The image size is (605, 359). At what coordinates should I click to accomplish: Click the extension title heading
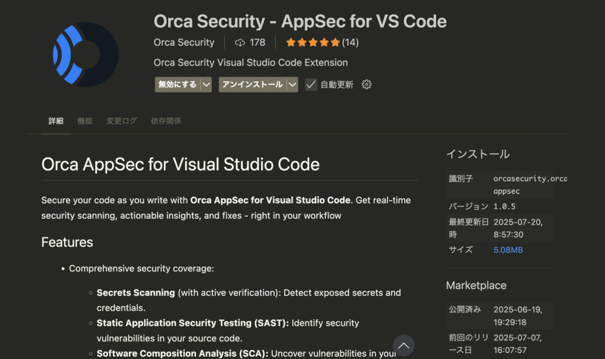300,21
